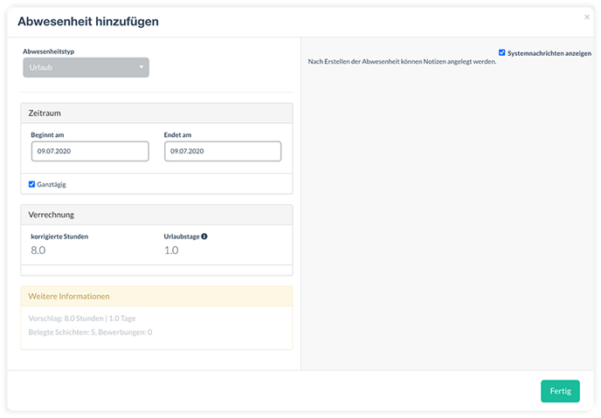Toggle the Ganztägig checkbox
This screenshot has width=601, height=418.
31,184
